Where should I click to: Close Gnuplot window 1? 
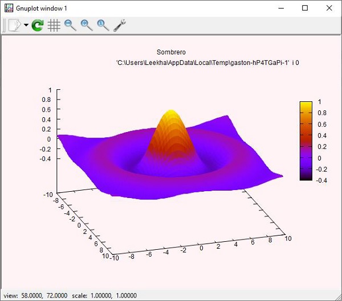pyautogui.click(x=331, y=8)
